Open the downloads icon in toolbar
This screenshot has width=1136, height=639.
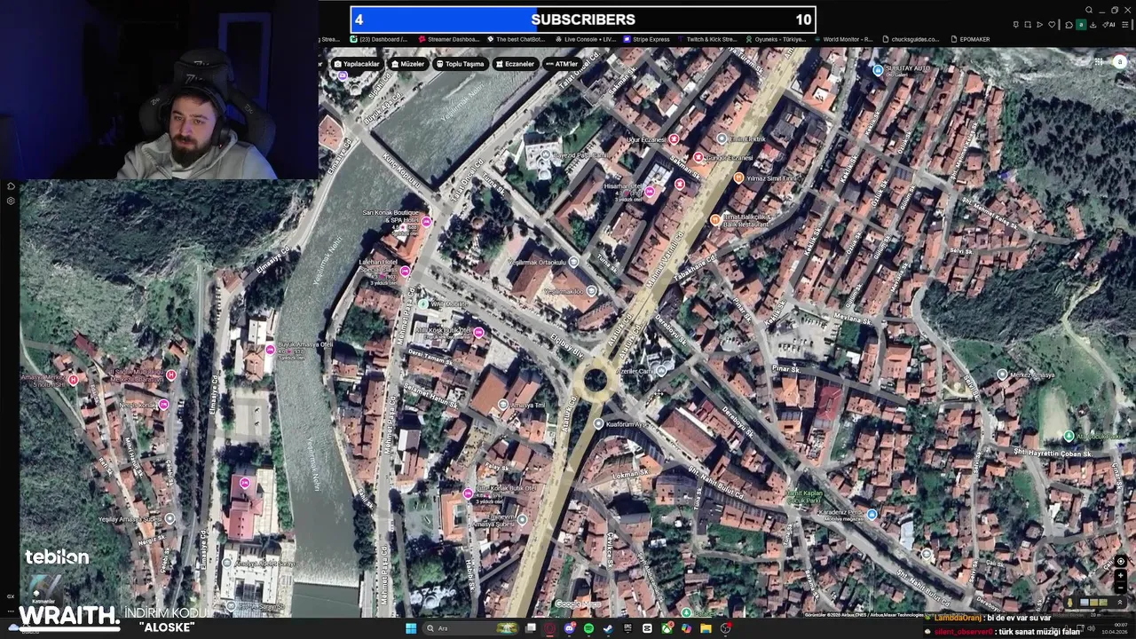[x=1093, y=25]
